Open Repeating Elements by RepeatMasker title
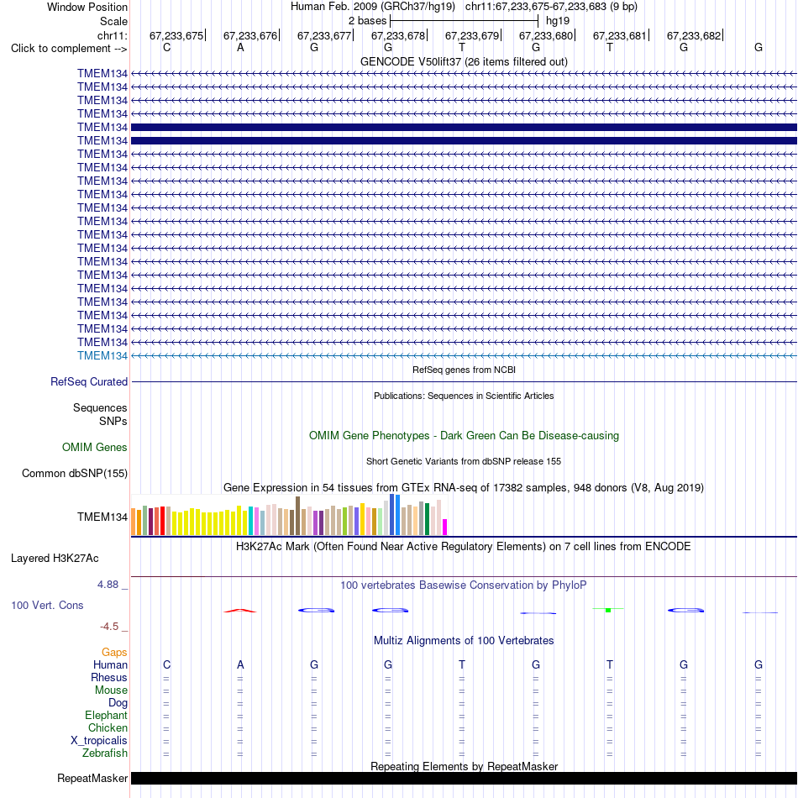Screen dimensions: 798x798 click(464, 766)
